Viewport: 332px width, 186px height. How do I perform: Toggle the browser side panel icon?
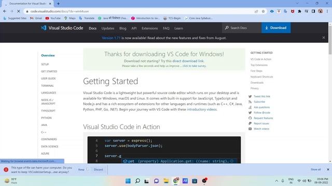tap(313, 11)
